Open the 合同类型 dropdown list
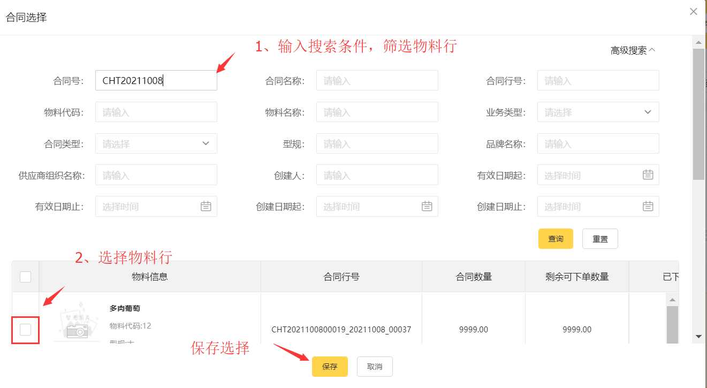This screenshot has height=388, width=707. point(156,143)
